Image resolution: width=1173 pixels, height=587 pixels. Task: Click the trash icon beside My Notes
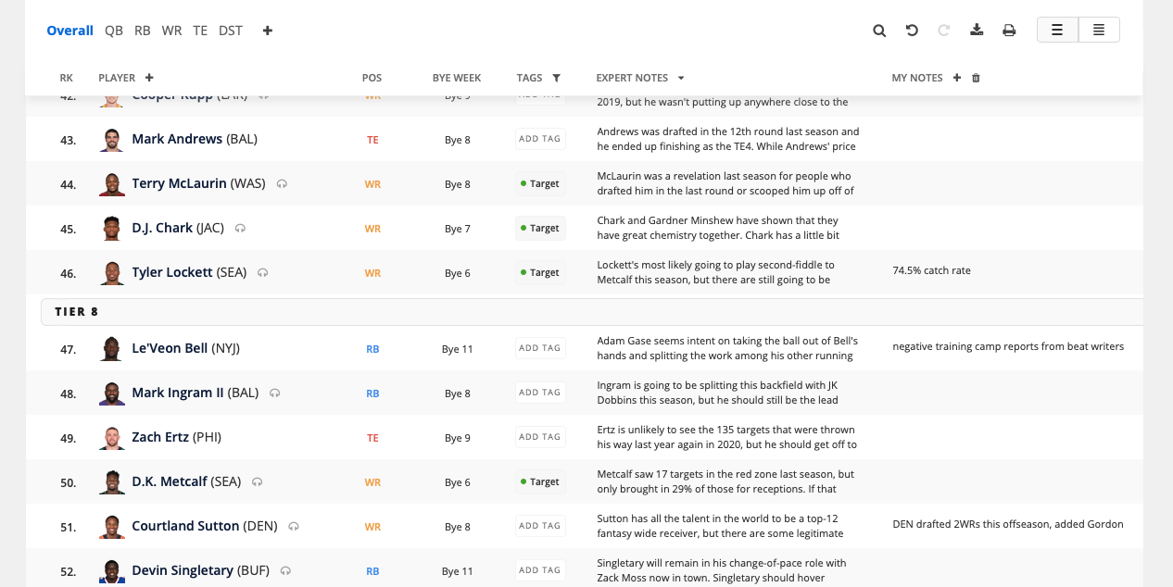[976, 79]
